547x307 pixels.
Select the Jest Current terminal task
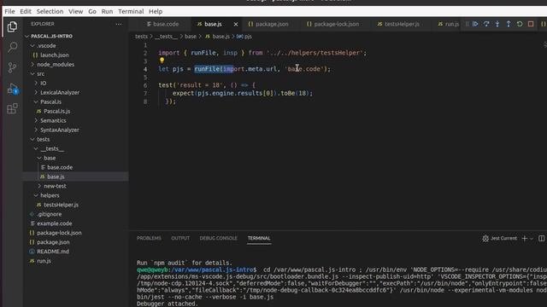click(x=499, y=239)
